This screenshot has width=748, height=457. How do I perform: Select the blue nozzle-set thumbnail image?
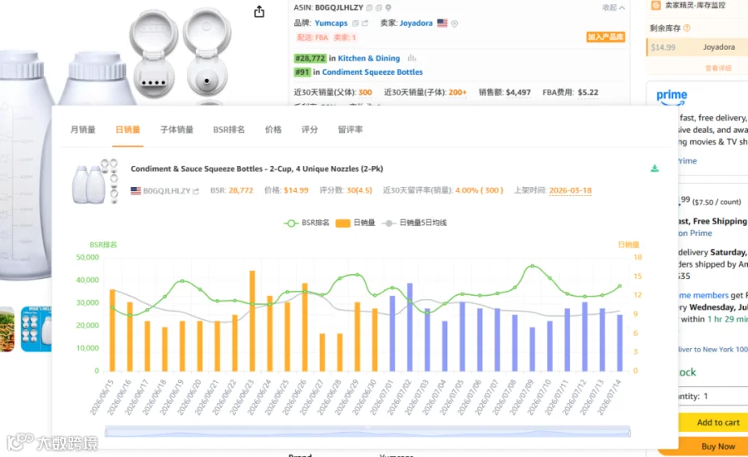click(x=37, y=329)
